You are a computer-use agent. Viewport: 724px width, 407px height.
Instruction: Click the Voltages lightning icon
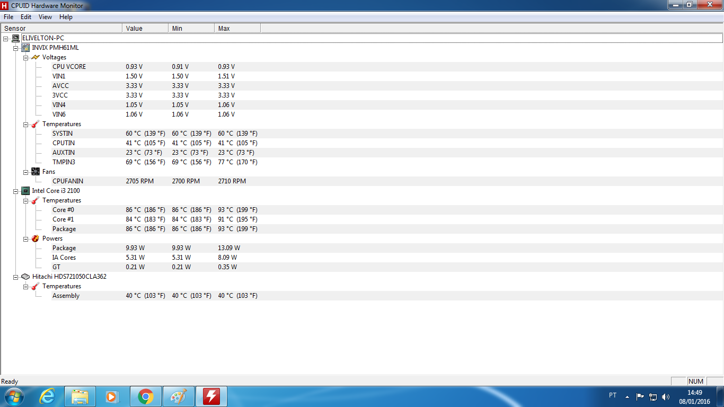(x=36, y=57)
